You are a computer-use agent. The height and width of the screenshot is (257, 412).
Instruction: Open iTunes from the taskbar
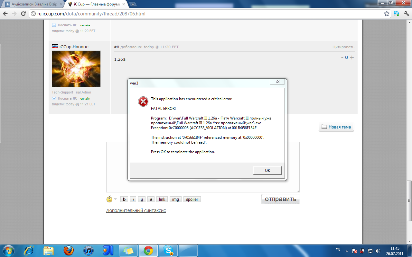88,250
